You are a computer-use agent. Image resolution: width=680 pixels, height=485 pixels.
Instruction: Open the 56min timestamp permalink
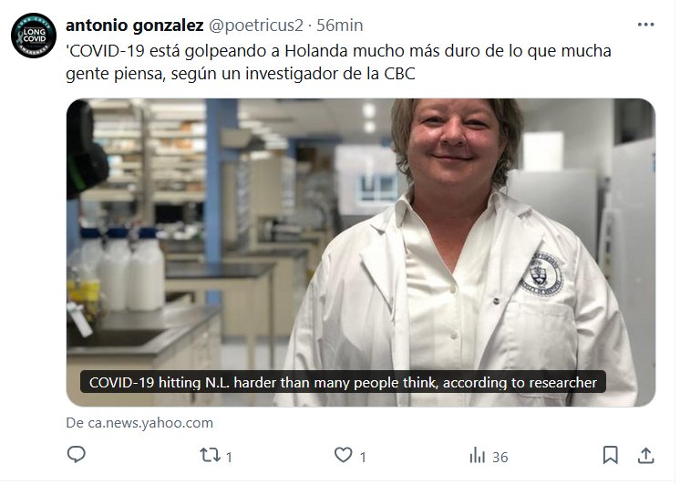(340, 26)
